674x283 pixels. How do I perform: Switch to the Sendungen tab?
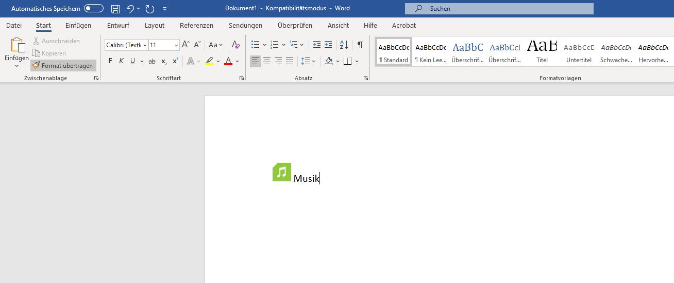point(245,25)
